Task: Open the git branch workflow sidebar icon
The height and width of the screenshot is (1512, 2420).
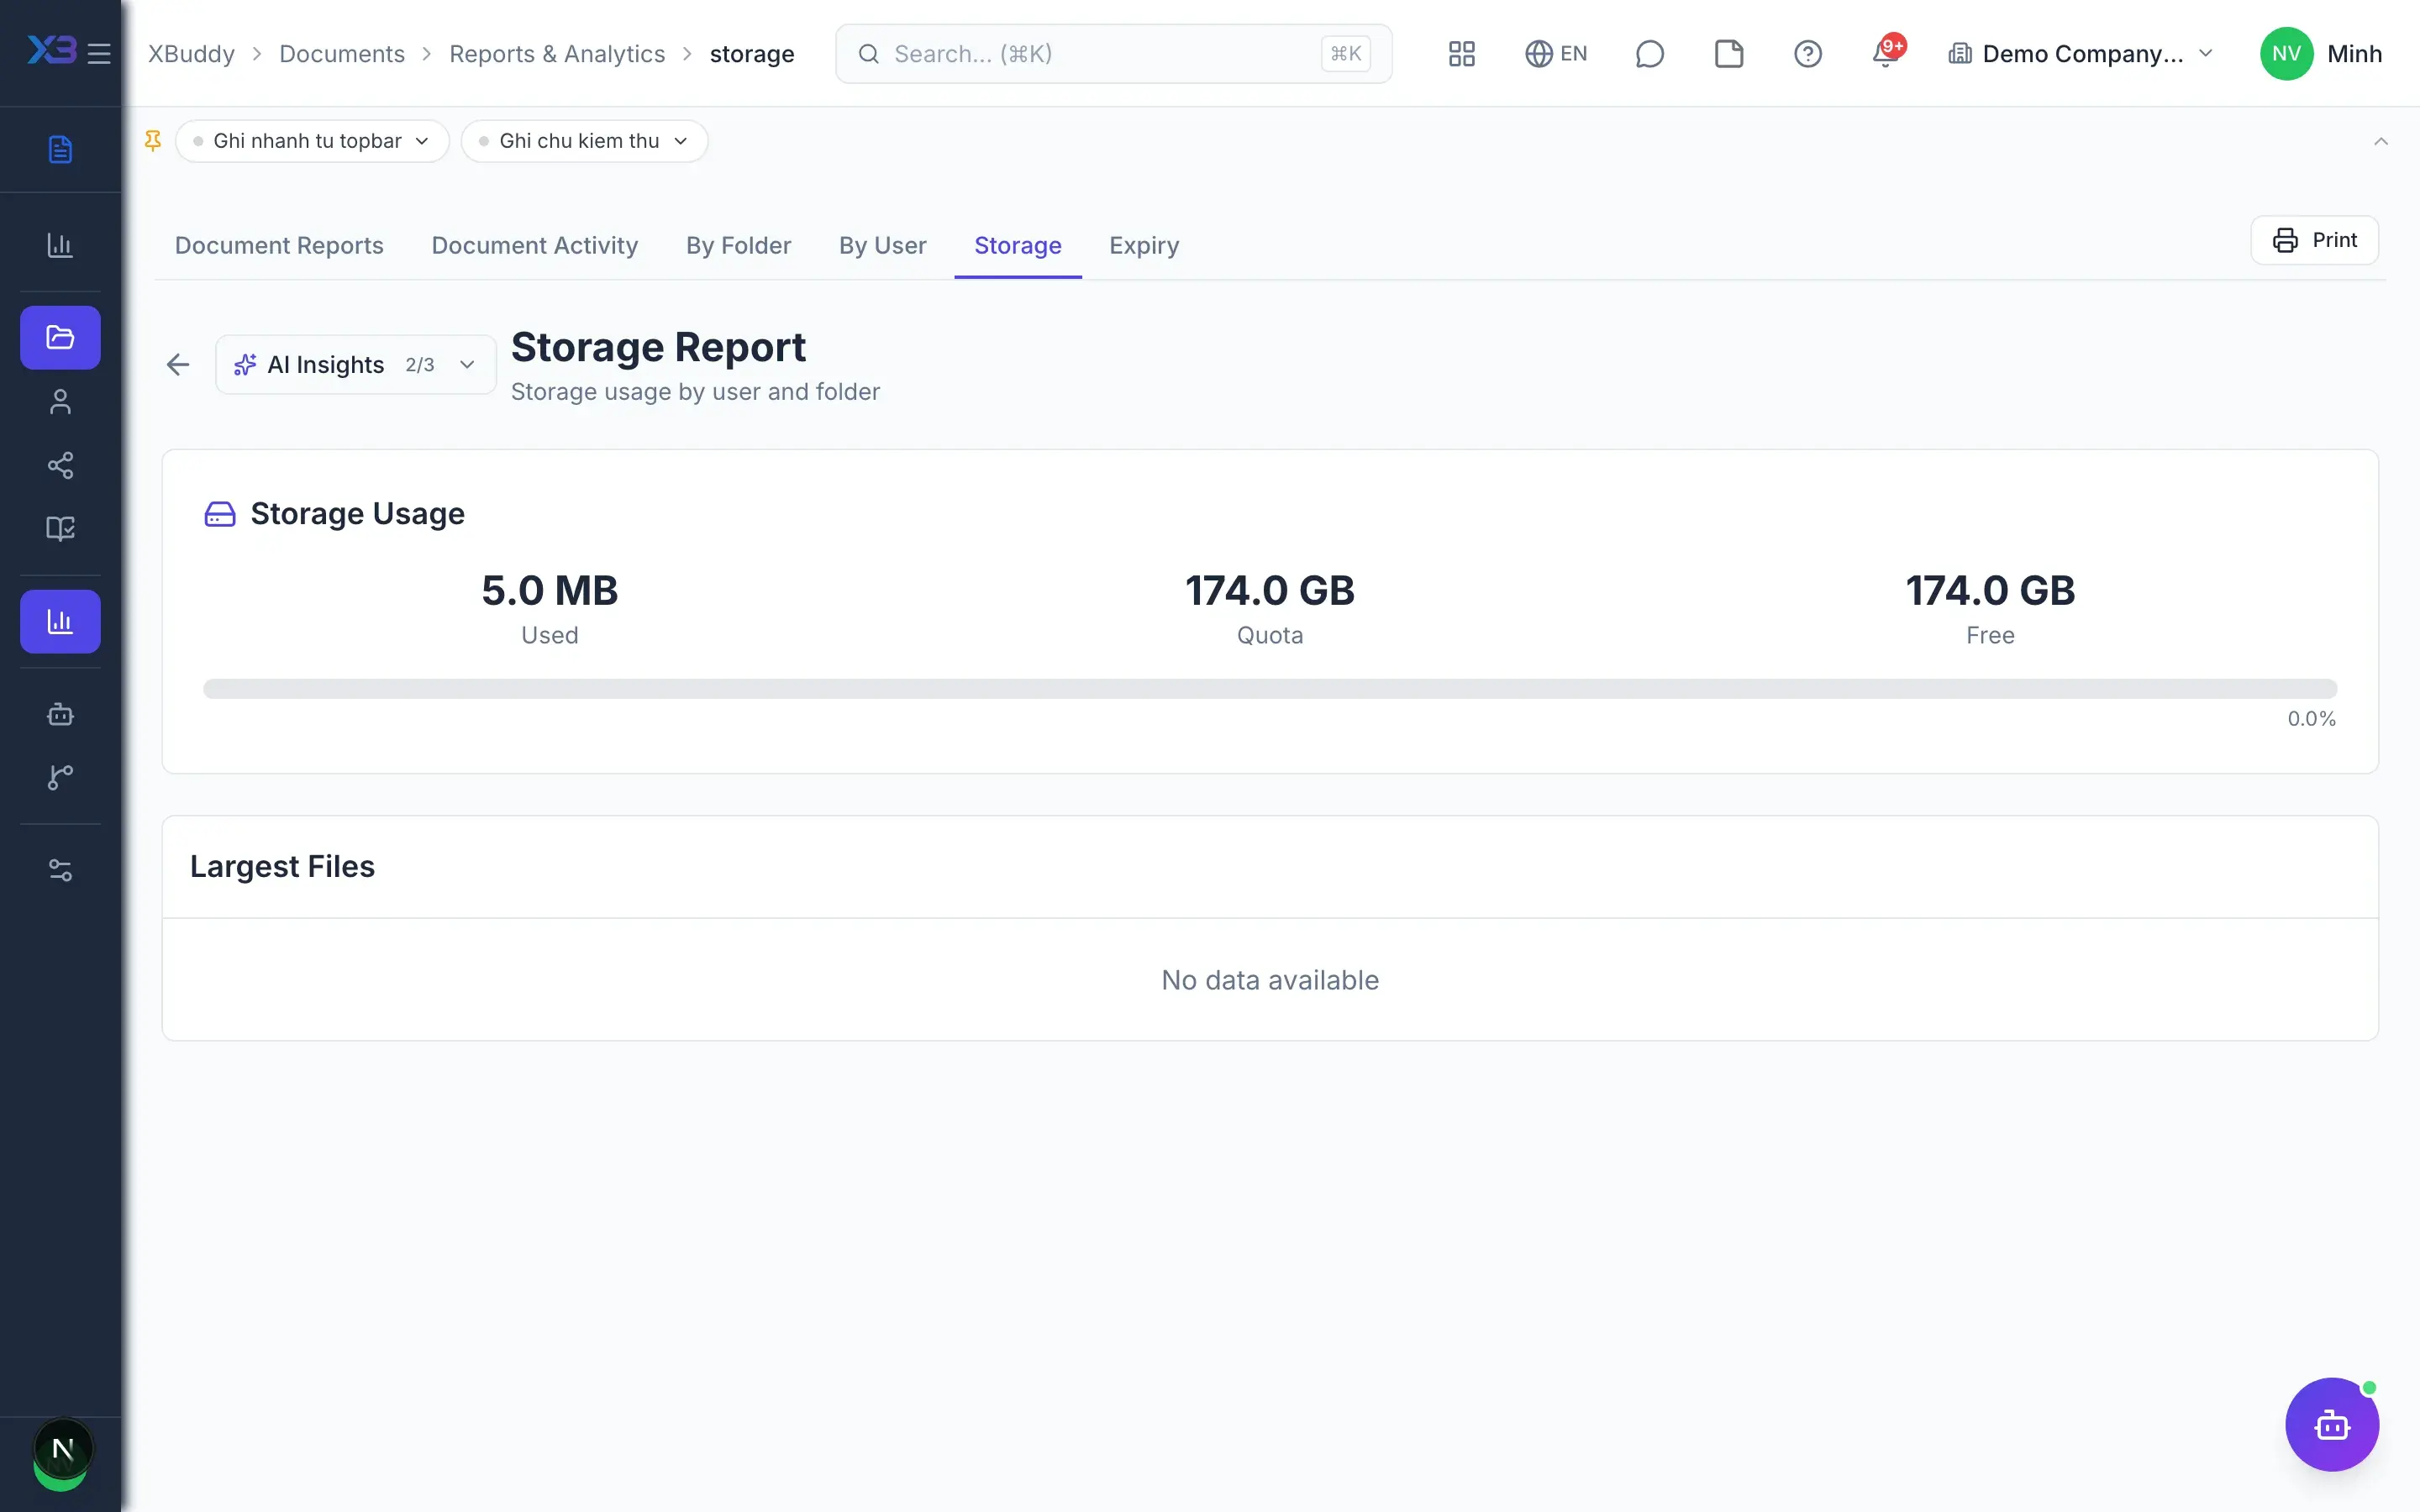Action: 60,777
